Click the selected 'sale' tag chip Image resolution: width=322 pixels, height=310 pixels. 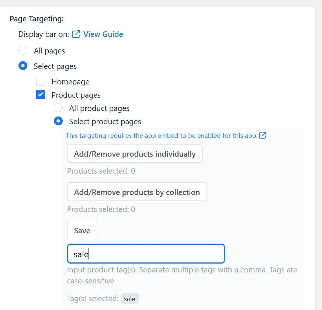pos(129,299)
